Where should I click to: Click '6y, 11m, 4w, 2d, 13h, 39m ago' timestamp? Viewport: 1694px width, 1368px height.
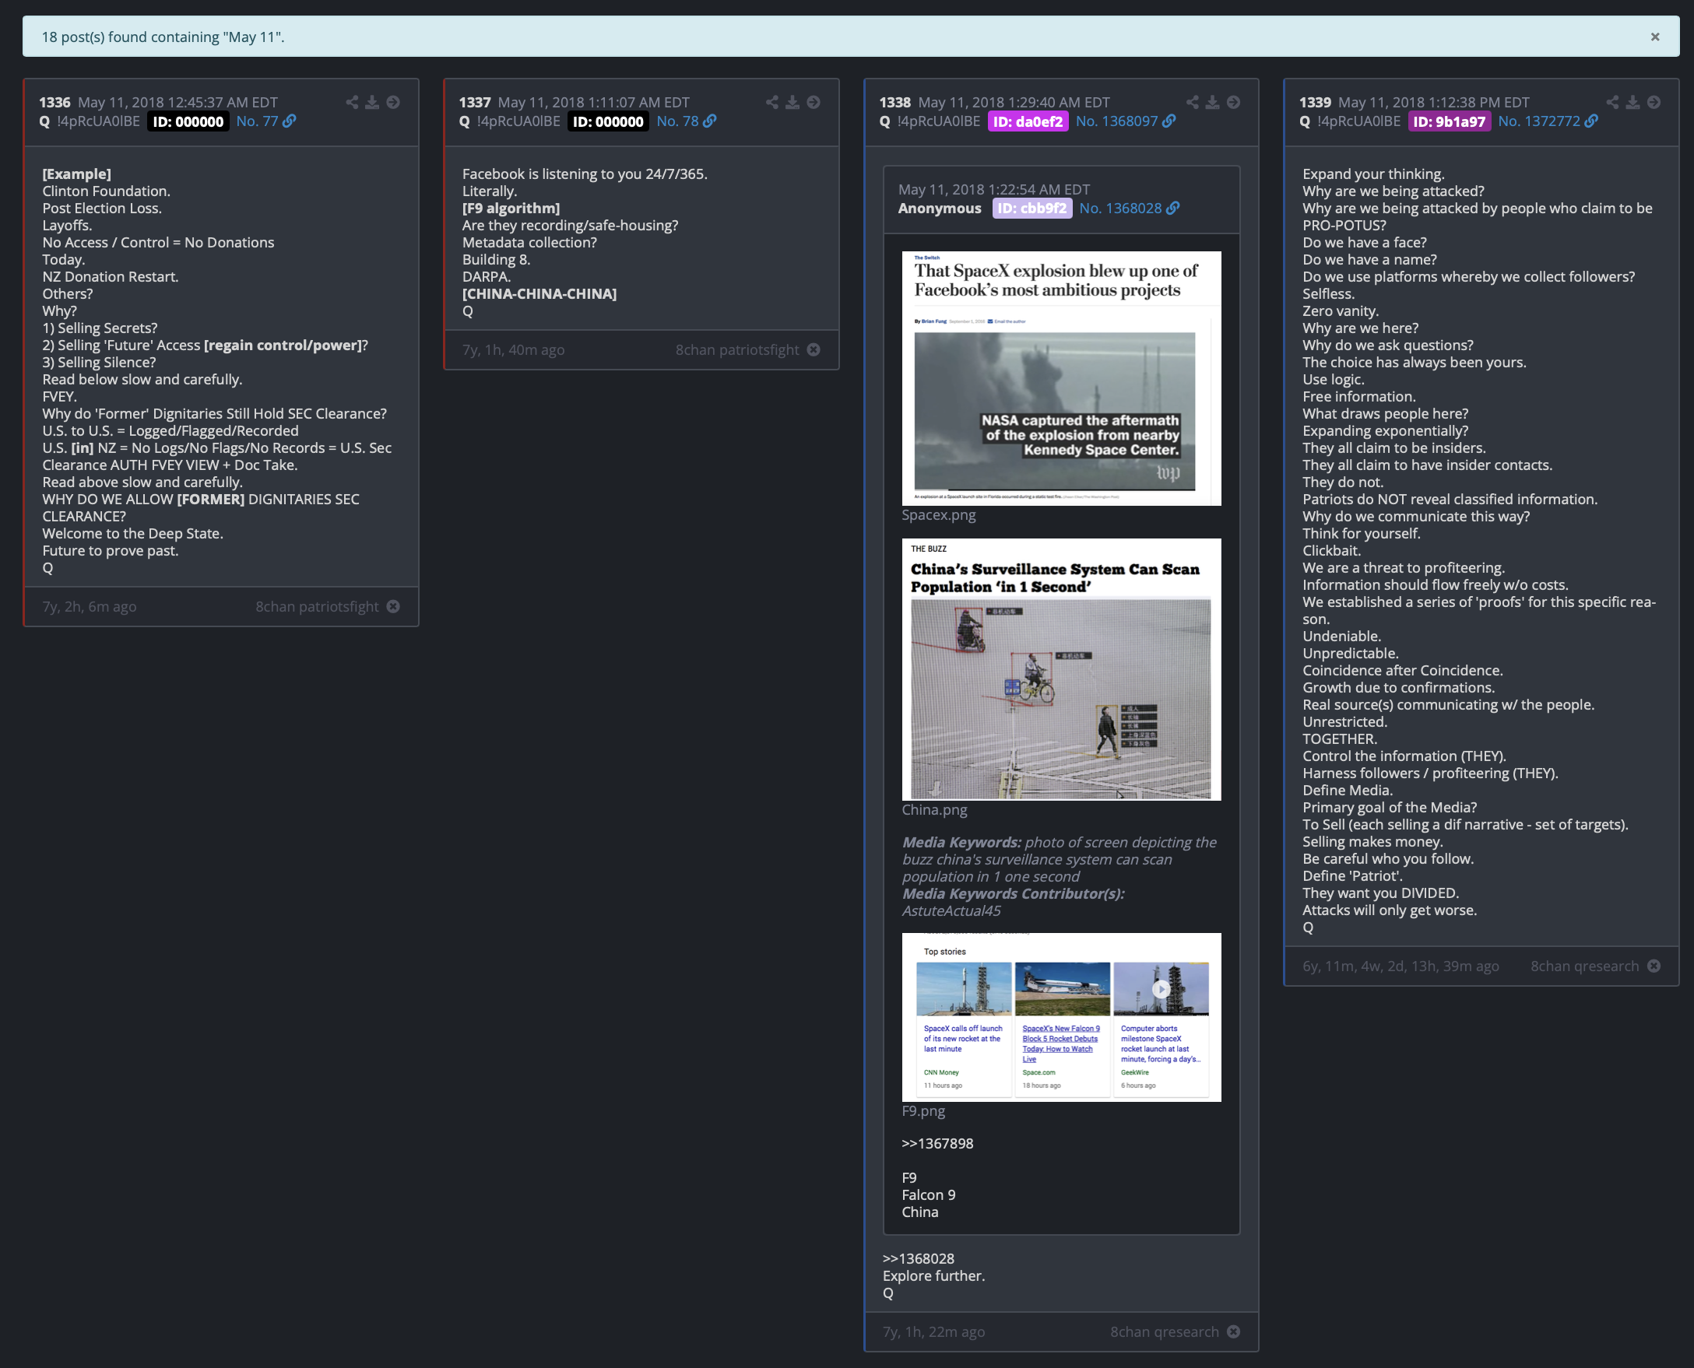coord(1401,966)
